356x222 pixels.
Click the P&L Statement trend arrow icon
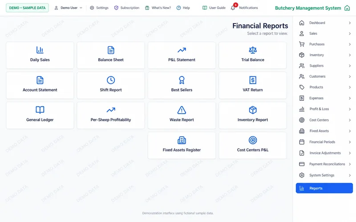pos(182,50)
